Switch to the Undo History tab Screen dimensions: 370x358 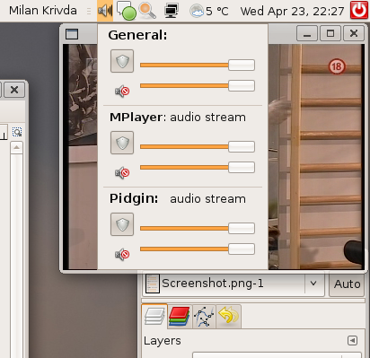pyautogui.click(x=228, y=317)
